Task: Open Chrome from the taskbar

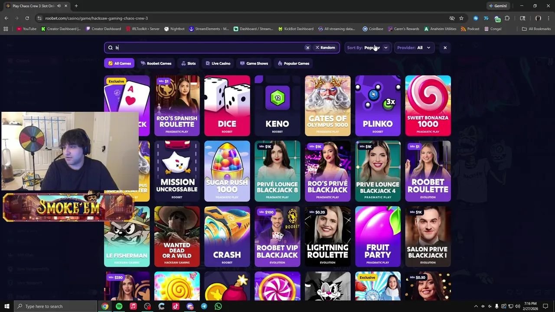Action: [x=105, y=306]
